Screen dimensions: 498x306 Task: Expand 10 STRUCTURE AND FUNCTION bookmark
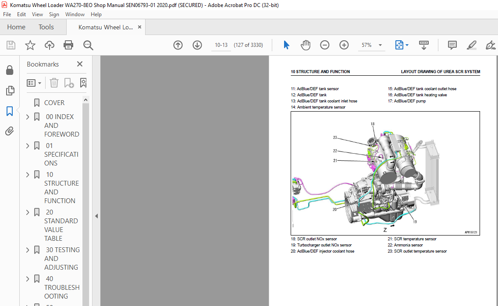28,175
